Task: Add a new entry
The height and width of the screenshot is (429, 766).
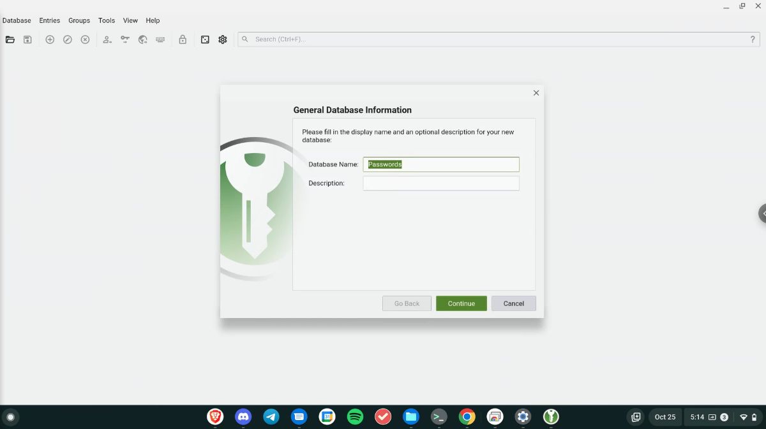Action: tap(50, 39)
